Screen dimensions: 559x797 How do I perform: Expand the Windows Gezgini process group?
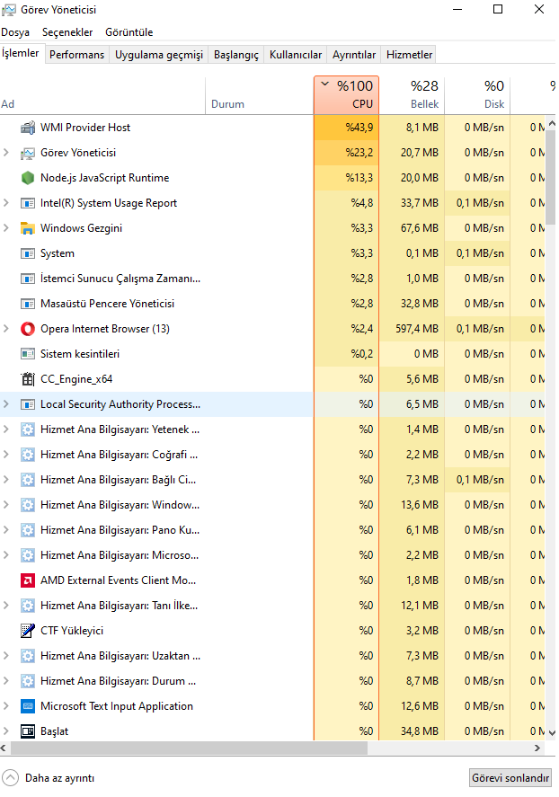(x=6, y=228)
